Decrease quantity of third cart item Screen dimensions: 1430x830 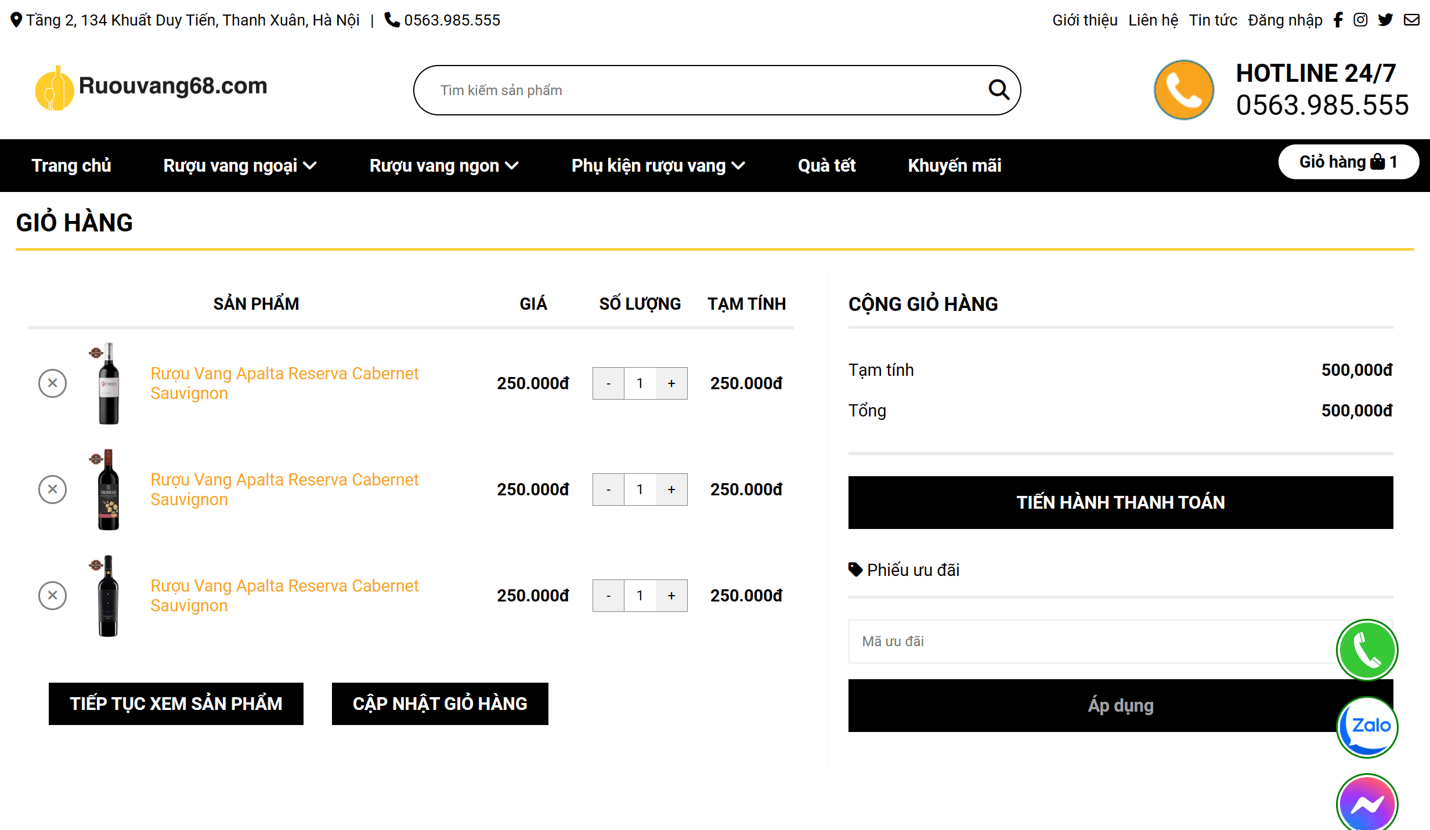pos(608,596)
